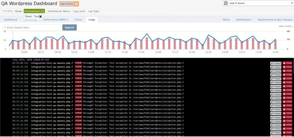Click ERROR badge on 09:49:18.387 log
This screenshot has height=137, width=294.
78,67
